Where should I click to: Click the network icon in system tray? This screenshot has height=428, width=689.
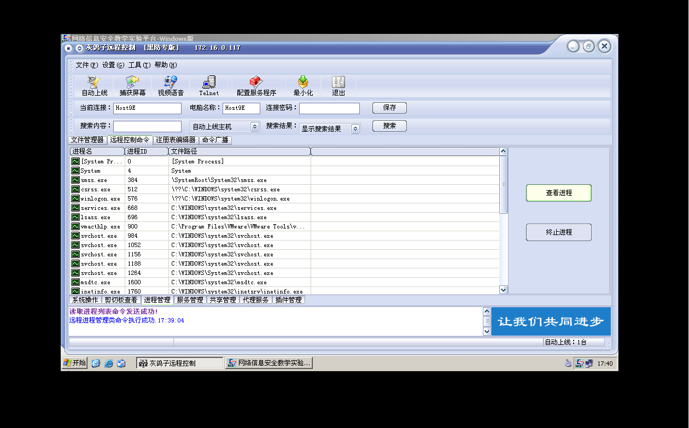click(x=588, y=362)
